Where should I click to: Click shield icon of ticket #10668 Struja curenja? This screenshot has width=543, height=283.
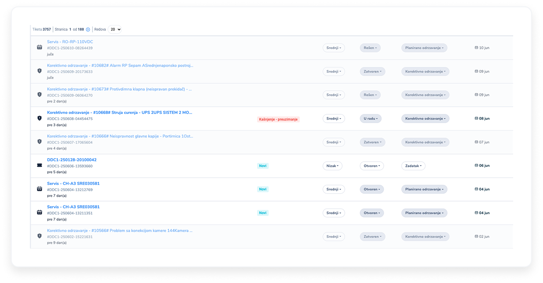pyautogui.click(x=39, y=118)
